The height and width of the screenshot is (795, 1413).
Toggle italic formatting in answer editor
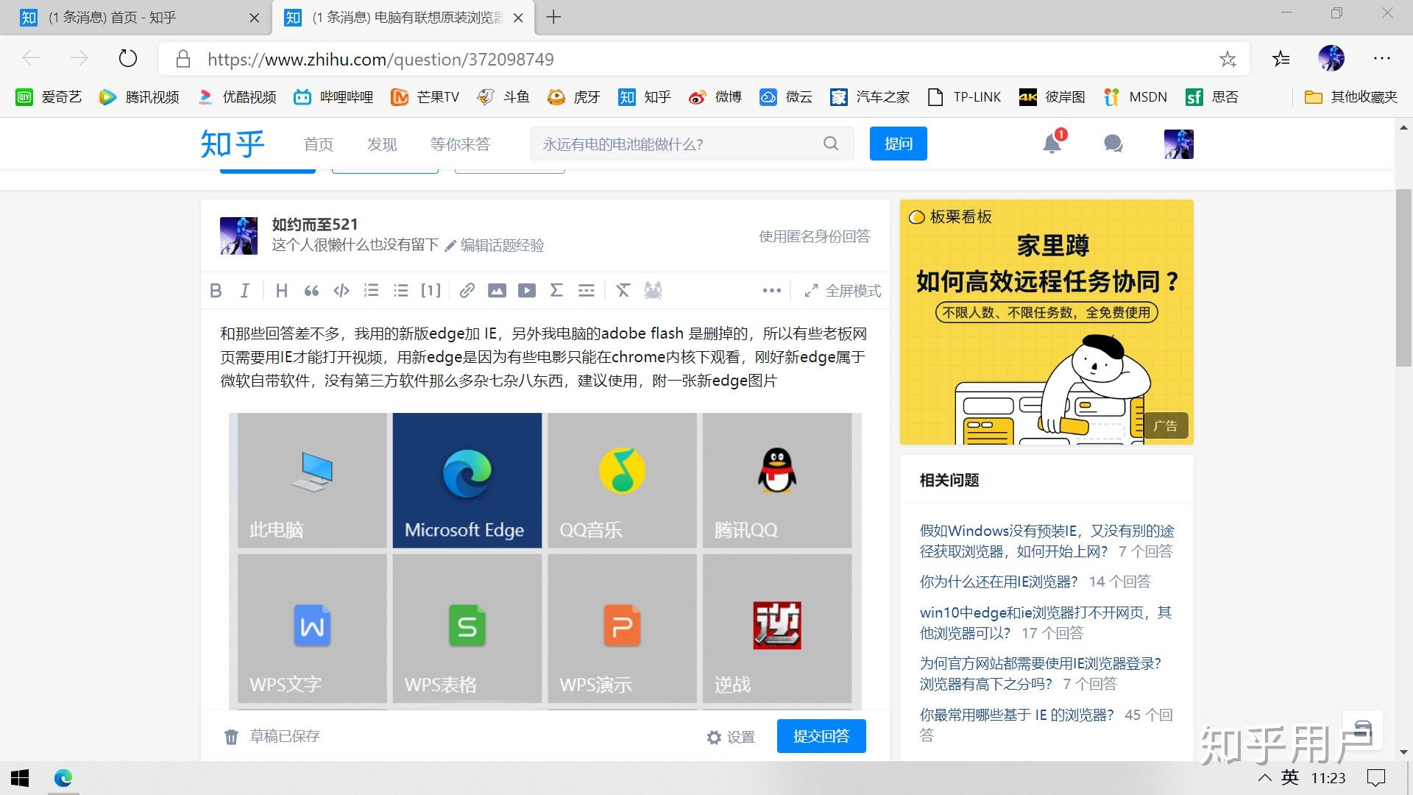tap(245, 291)
